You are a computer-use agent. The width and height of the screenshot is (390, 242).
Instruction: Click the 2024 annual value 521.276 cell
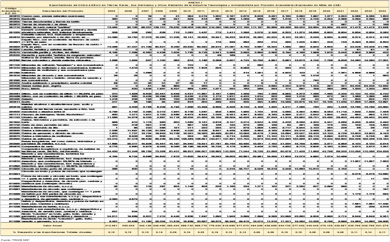point(382,226)
